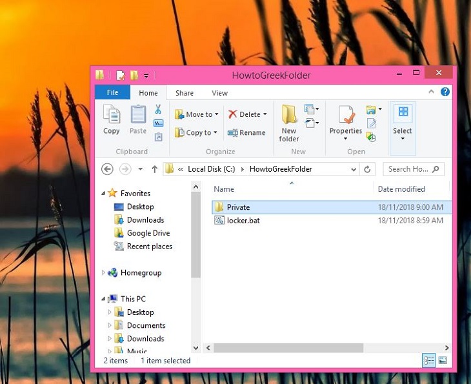The image size is (471, 384).
Task: Switch to the View ribbon tab
Action: (x=219, y=93)
